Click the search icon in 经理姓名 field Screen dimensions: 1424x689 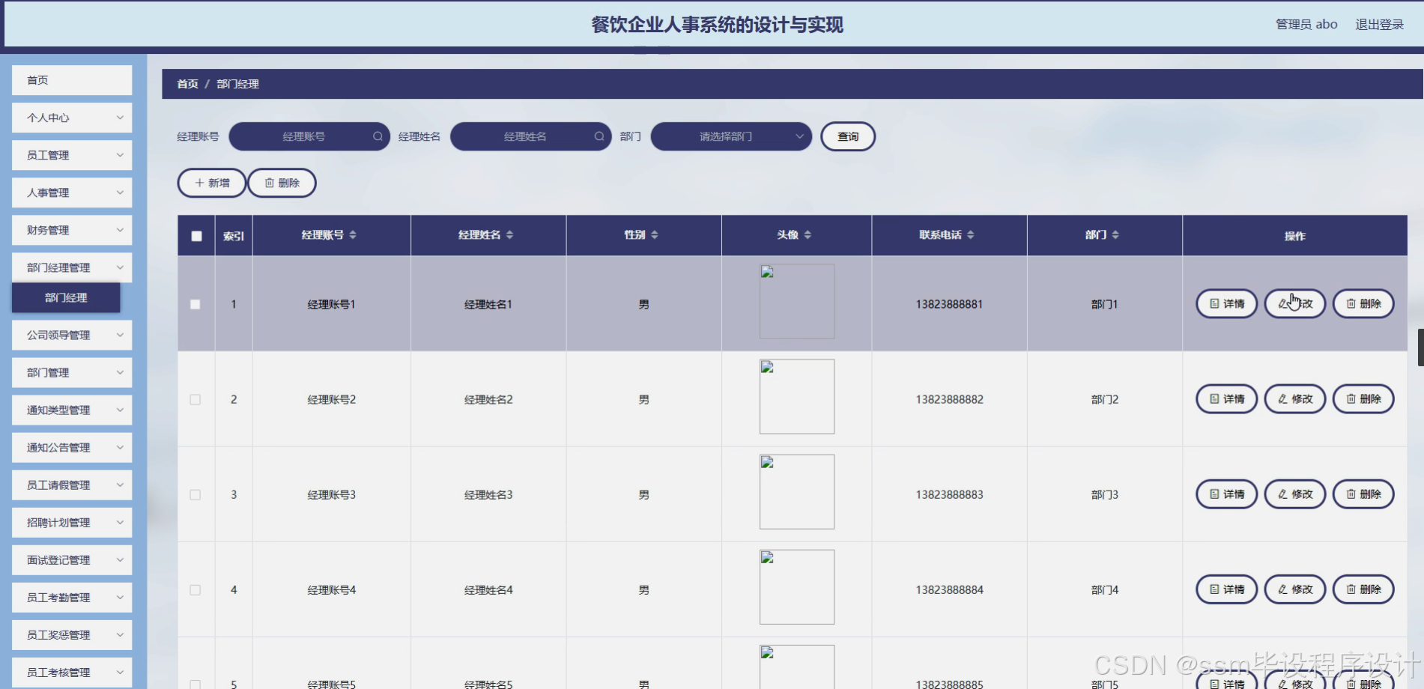coord(599,136)
